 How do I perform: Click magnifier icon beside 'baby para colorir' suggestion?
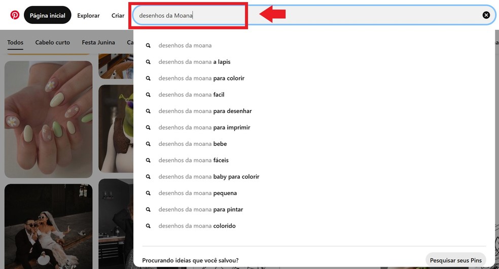[x=148, y=177]
